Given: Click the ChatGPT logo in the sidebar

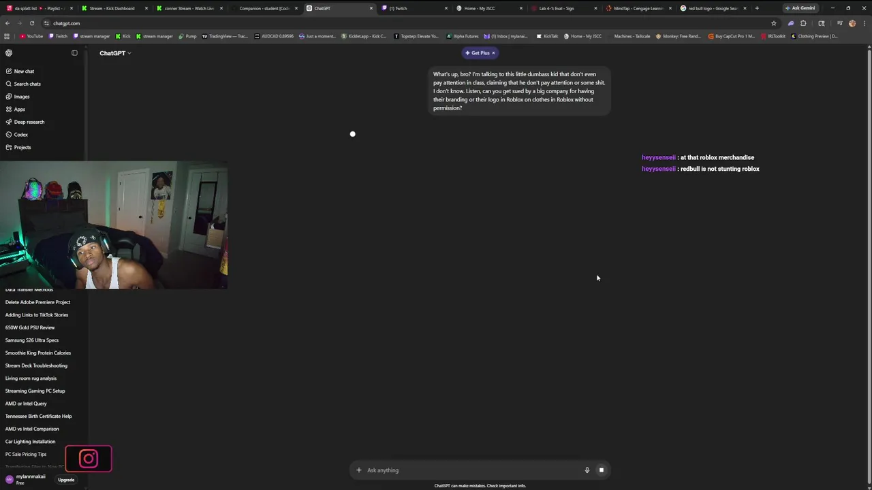Looking at the screenshot, I should (9, 52).
